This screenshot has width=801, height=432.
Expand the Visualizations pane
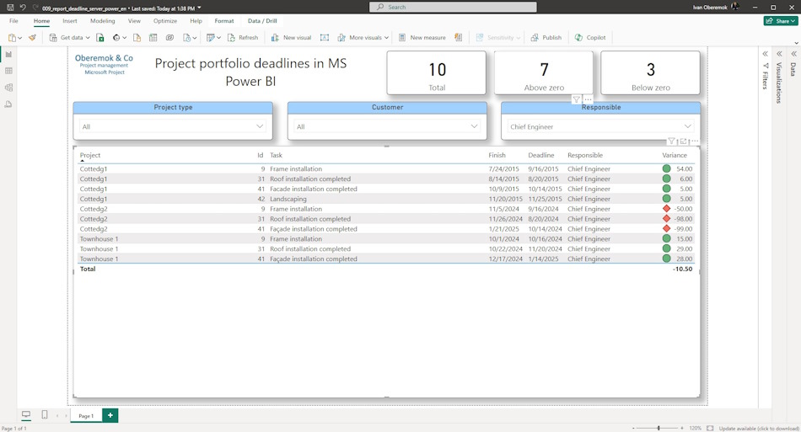point(780,54)
